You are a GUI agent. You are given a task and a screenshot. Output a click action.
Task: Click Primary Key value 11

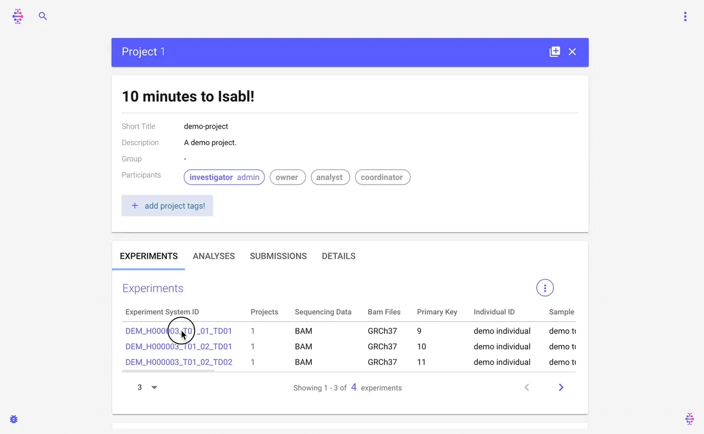(421, 362)
